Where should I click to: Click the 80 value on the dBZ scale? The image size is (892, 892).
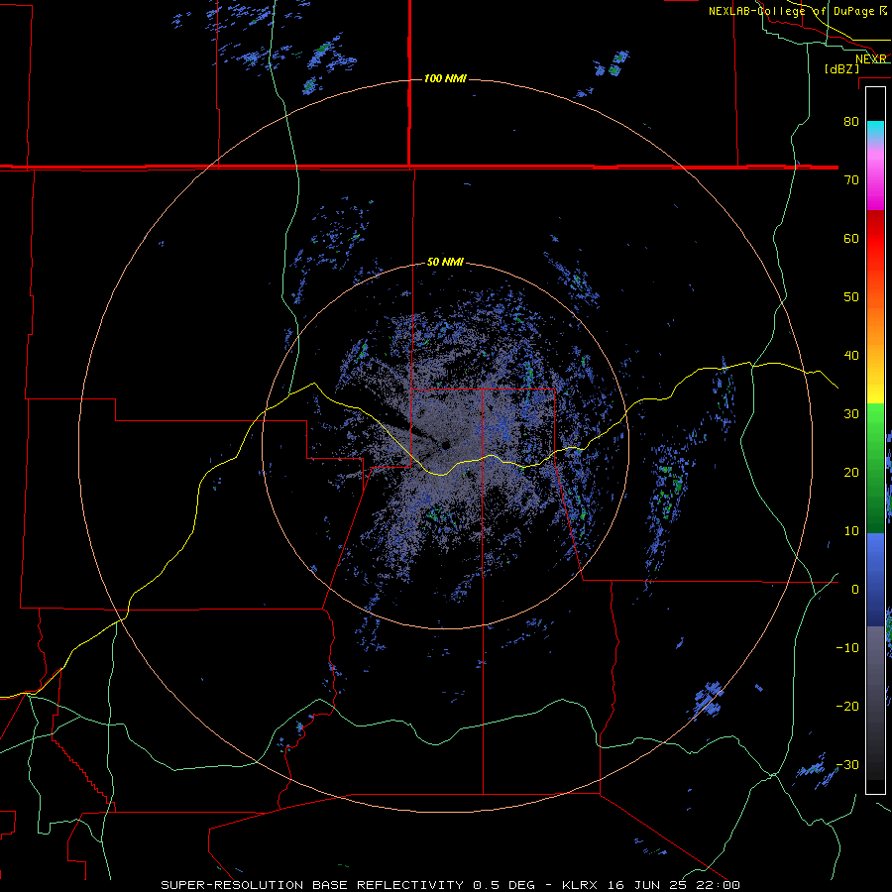point(851,122)
